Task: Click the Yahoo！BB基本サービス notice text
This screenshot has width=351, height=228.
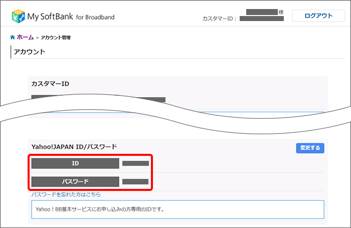Action: (x=100, y=209)
